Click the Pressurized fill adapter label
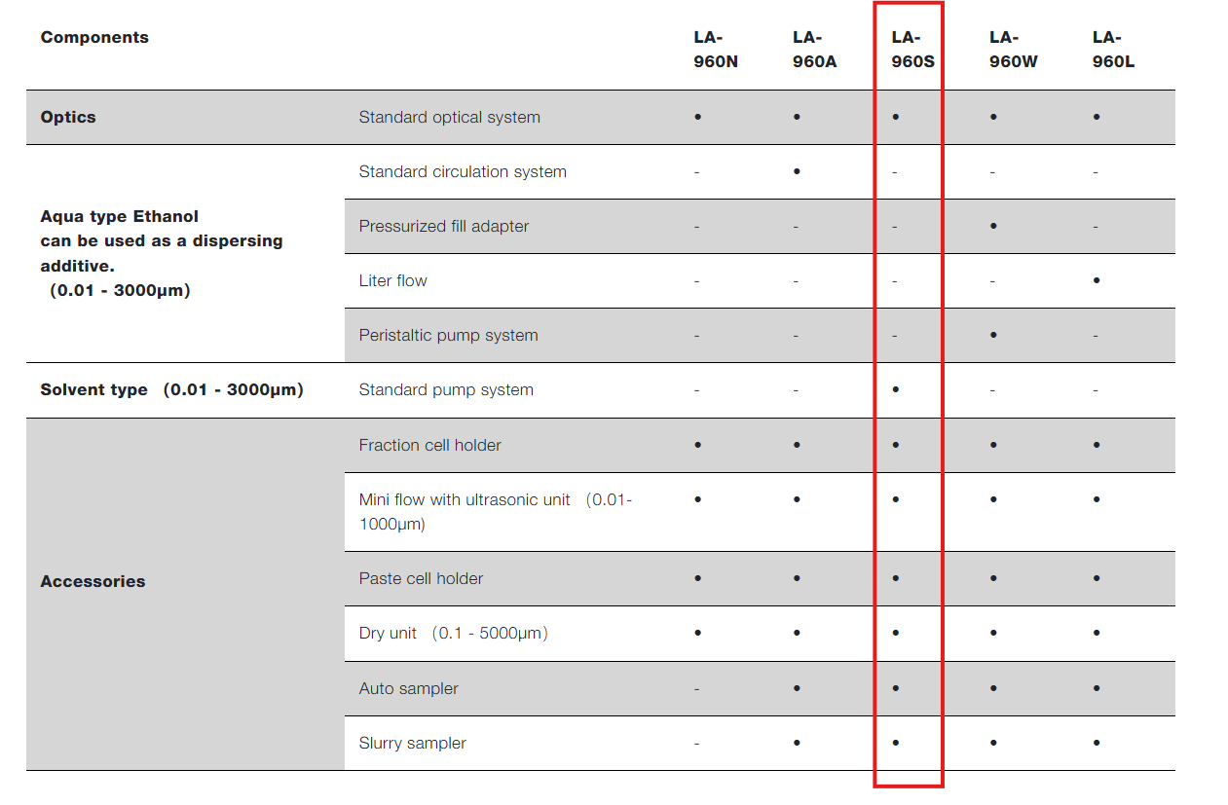Screen dimensions: 1228x805 [x=444, y=226]
